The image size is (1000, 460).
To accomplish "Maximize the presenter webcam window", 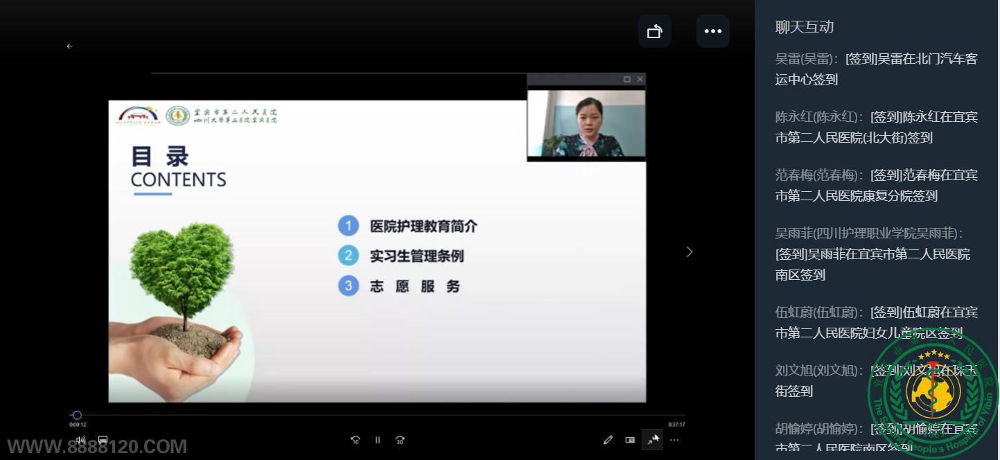I will point(627,80).
